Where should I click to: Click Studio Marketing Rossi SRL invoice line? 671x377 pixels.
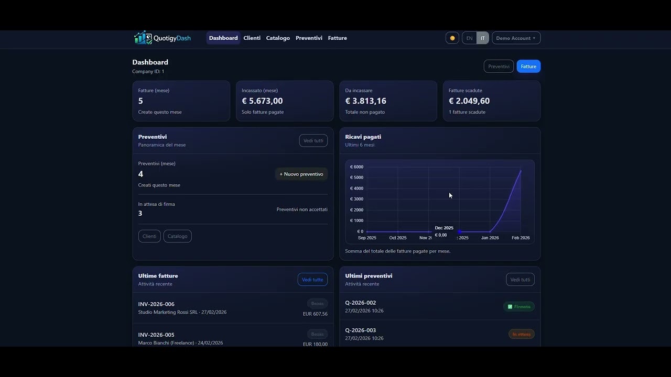tap(182, 313)
